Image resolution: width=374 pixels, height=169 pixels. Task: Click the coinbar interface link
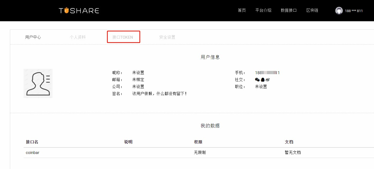point(32,152)
